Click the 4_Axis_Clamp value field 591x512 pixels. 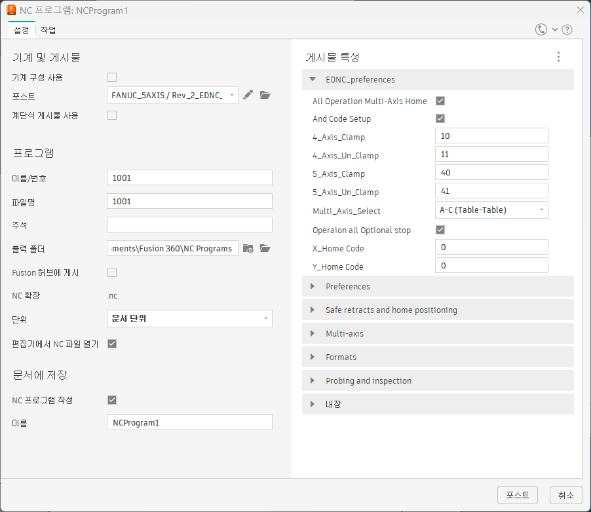click(x=491, y=136)
